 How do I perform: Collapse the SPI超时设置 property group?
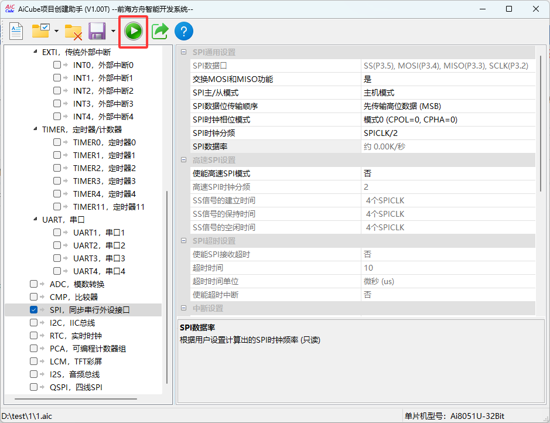click(183, 241)
